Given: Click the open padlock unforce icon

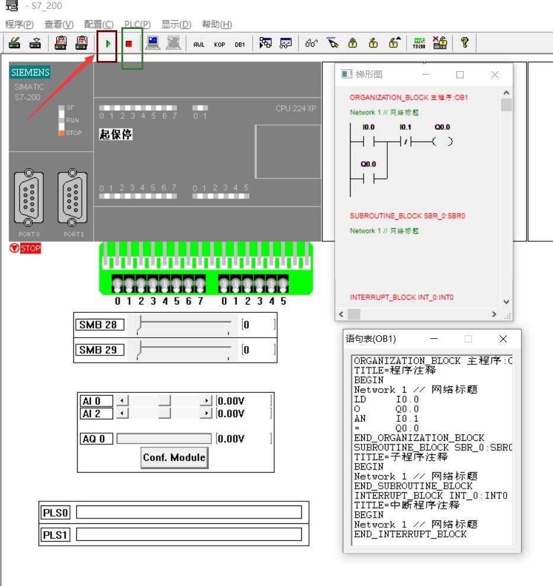Looking at the screenshot, I should point(373,43).
